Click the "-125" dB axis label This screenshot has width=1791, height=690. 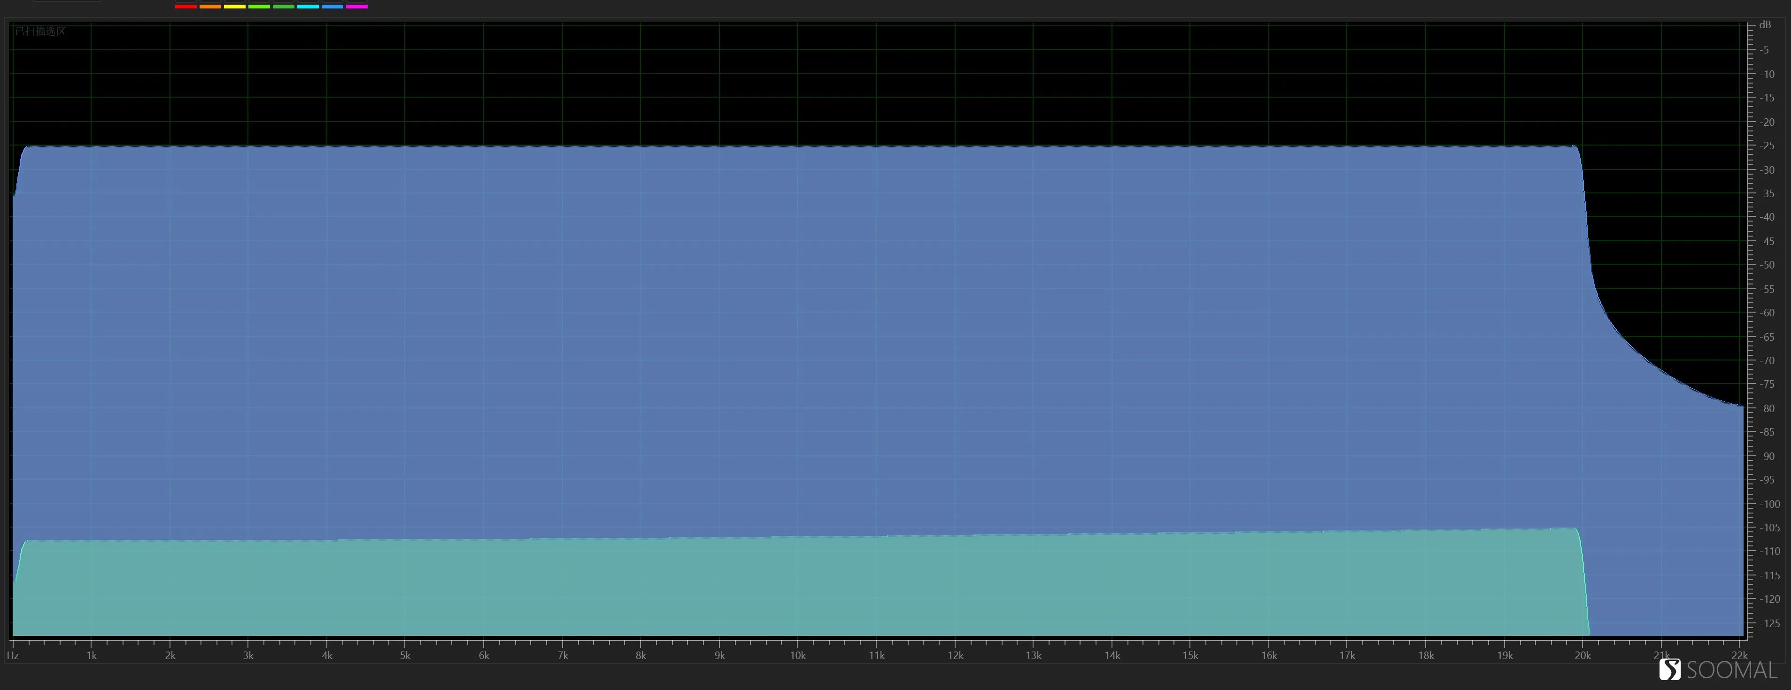point(1769,623)
